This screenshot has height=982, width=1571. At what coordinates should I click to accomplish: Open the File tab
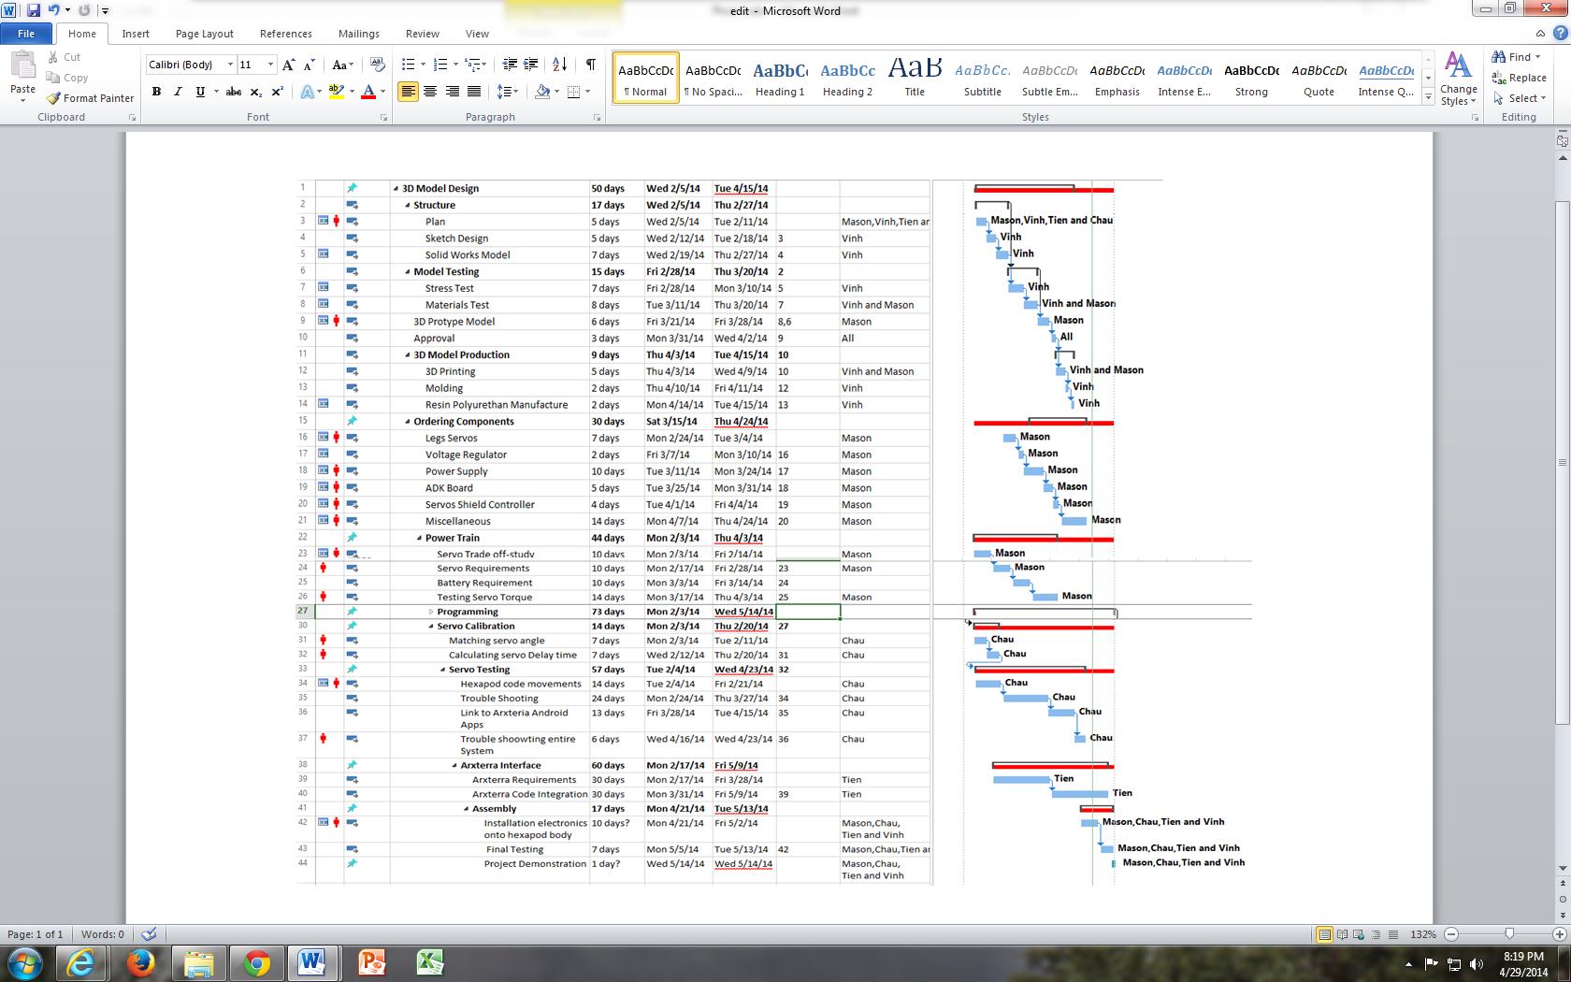click(x=26, y=34)
